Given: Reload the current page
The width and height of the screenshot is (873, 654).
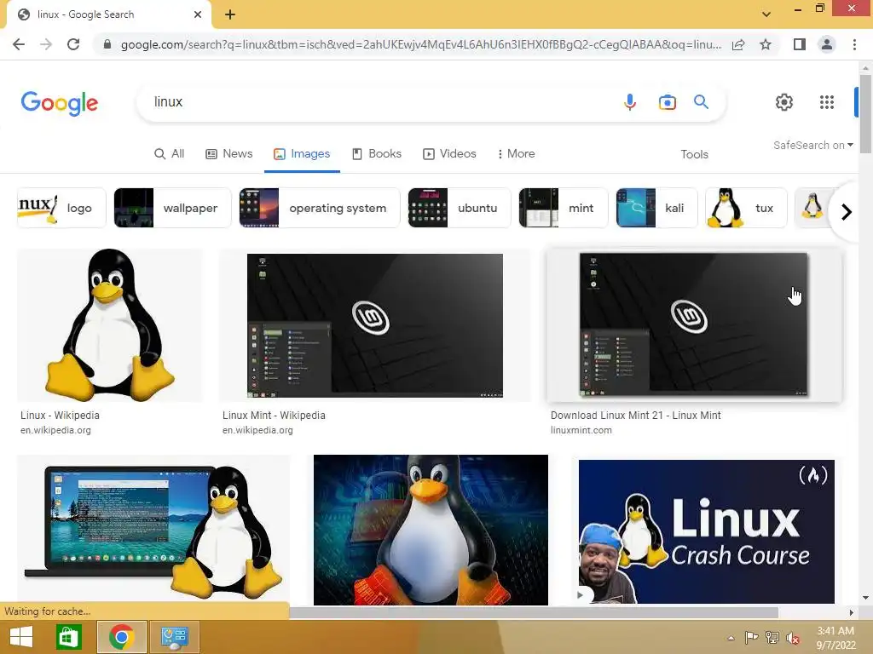Looking at the screenshot, I should coord(73,44).
